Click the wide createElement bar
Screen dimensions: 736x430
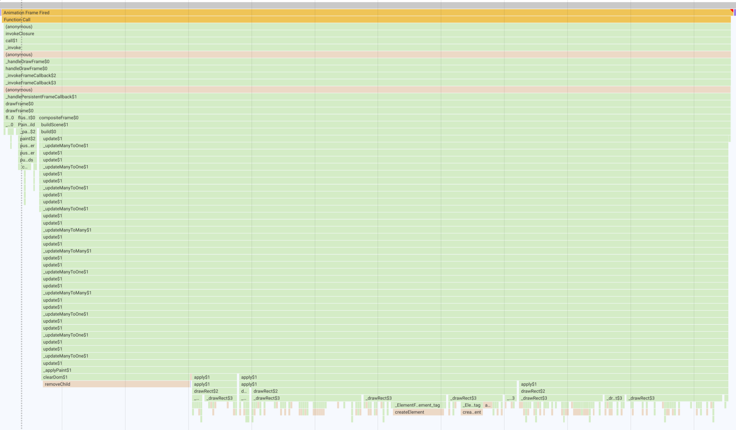(x=418, y=412)
